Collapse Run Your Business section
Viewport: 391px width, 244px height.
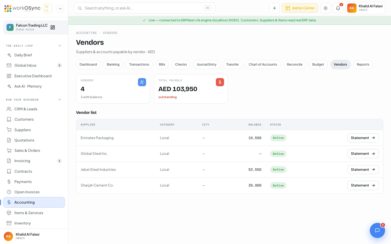point(60,99)
